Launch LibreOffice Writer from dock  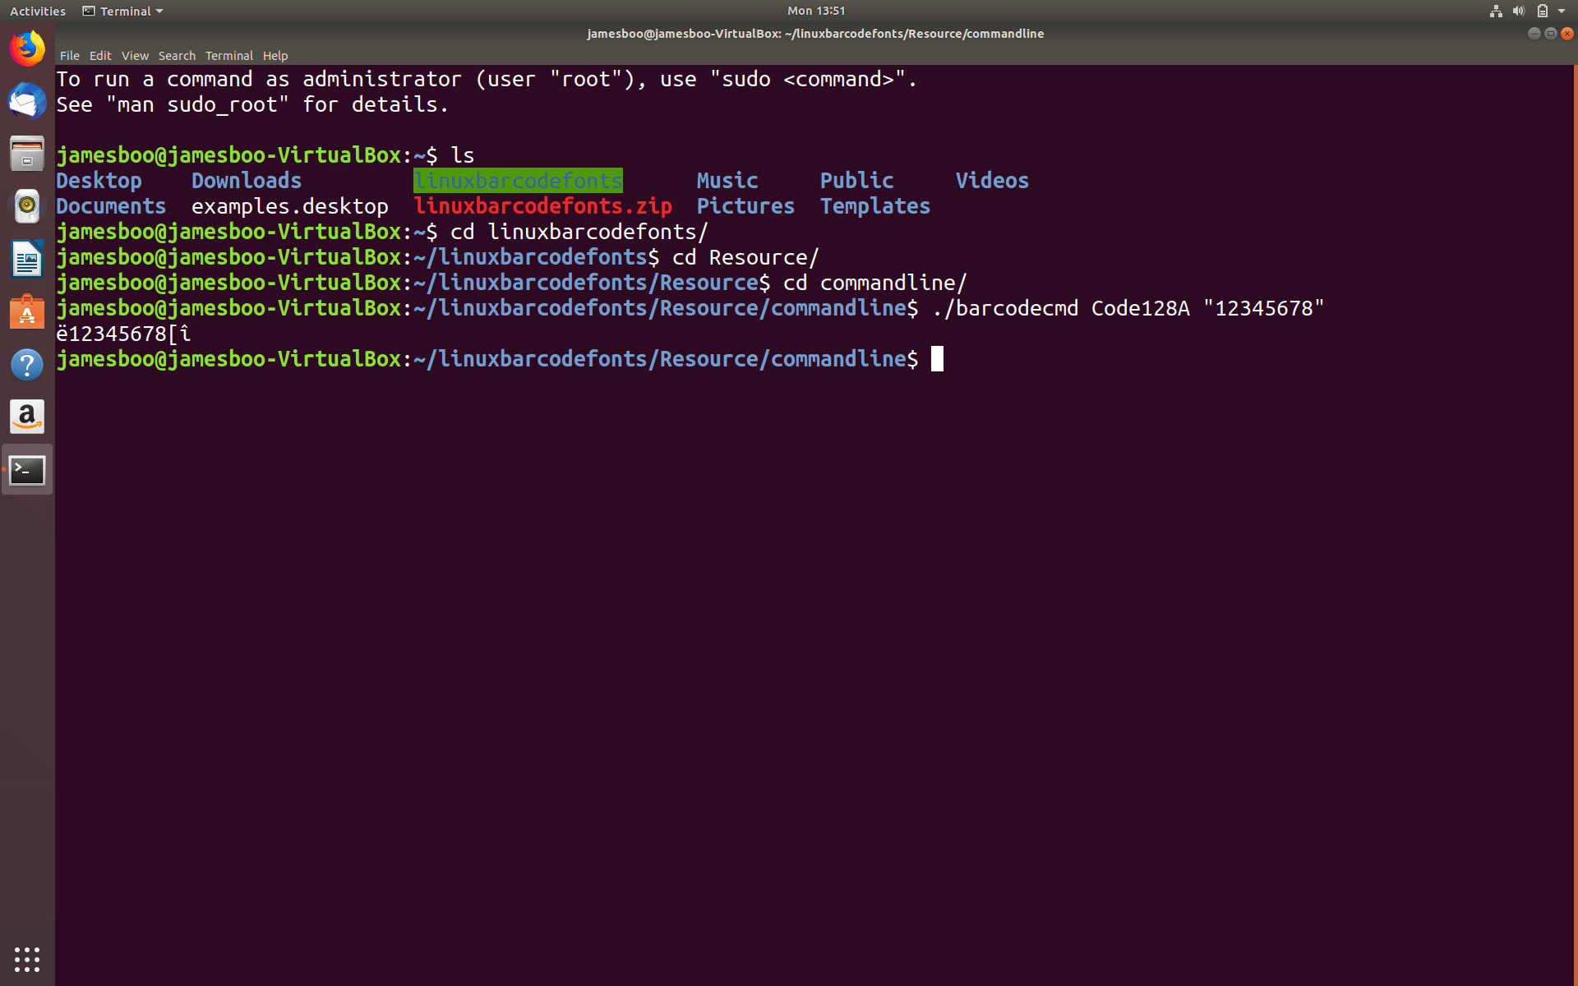tap(27, 260)
